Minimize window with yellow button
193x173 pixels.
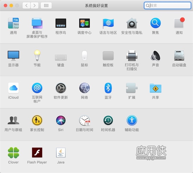pyautogui.click(x=11, y=5)
